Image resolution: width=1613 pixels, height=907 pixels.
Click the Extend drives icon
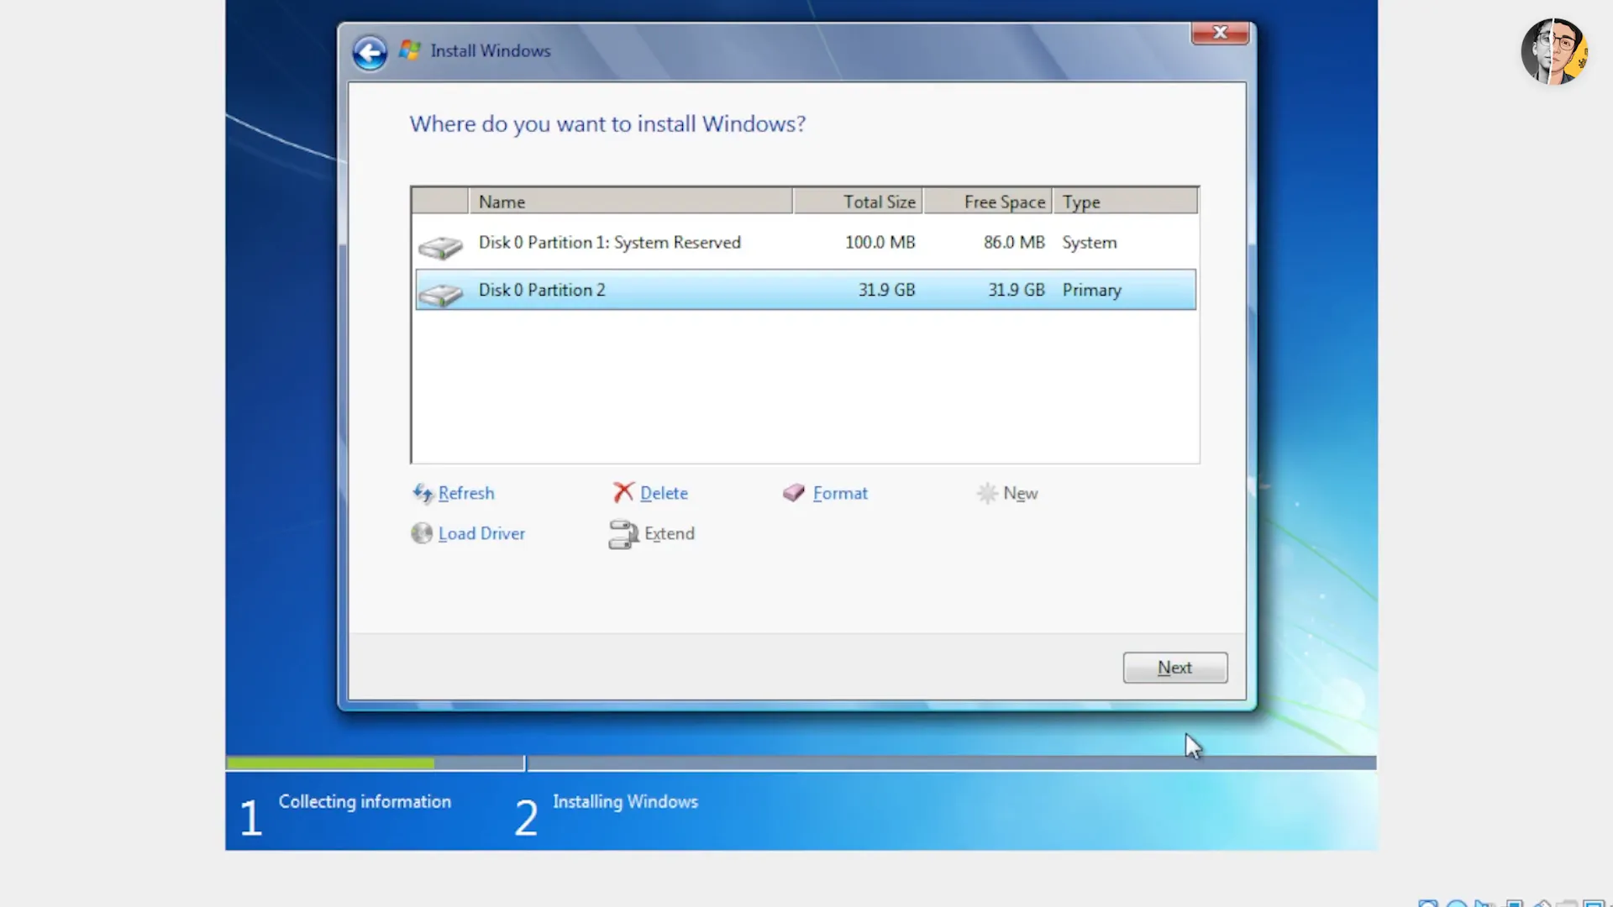tap(623, 534)
